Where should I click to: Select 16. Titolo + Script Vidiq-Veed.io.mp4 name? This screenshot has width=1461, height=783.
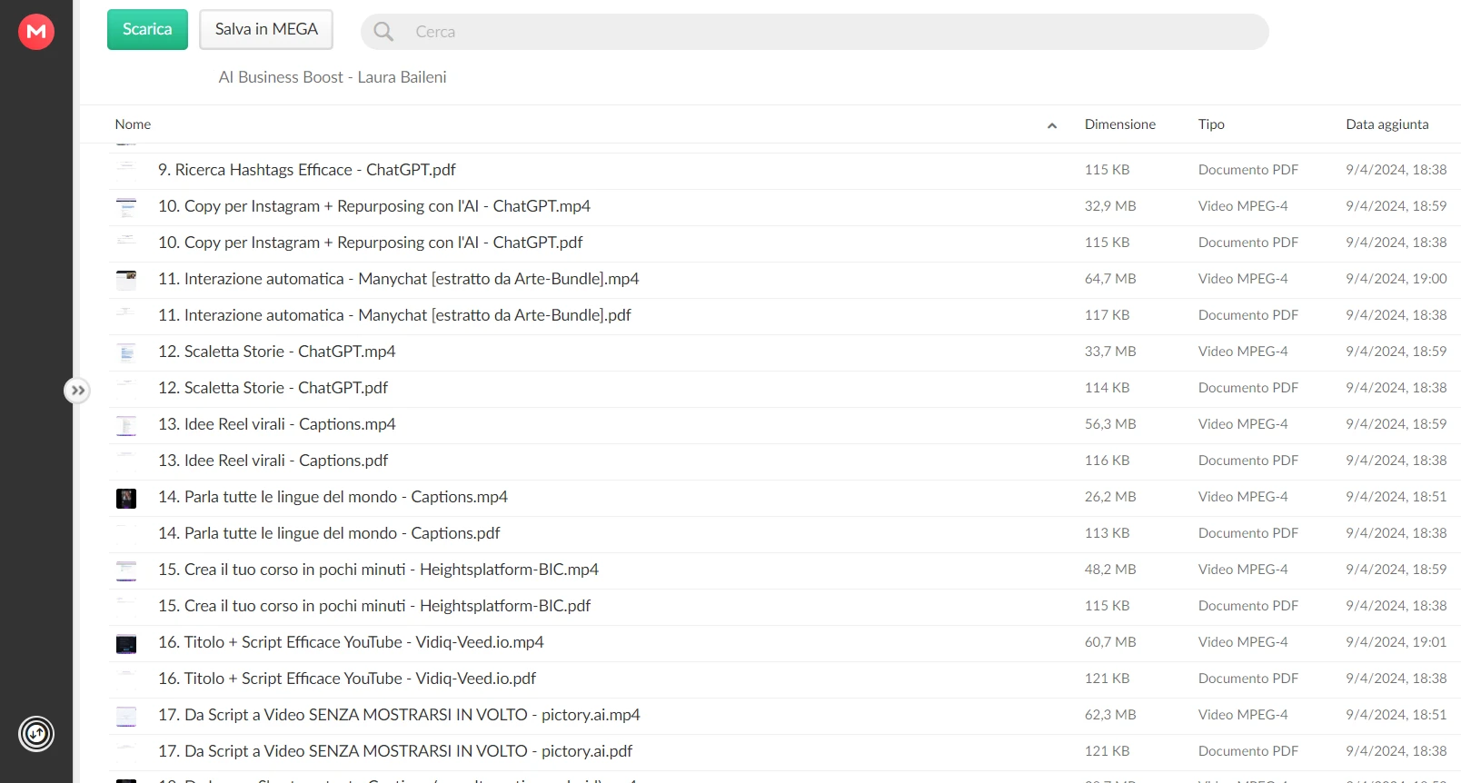pos(351,642)
